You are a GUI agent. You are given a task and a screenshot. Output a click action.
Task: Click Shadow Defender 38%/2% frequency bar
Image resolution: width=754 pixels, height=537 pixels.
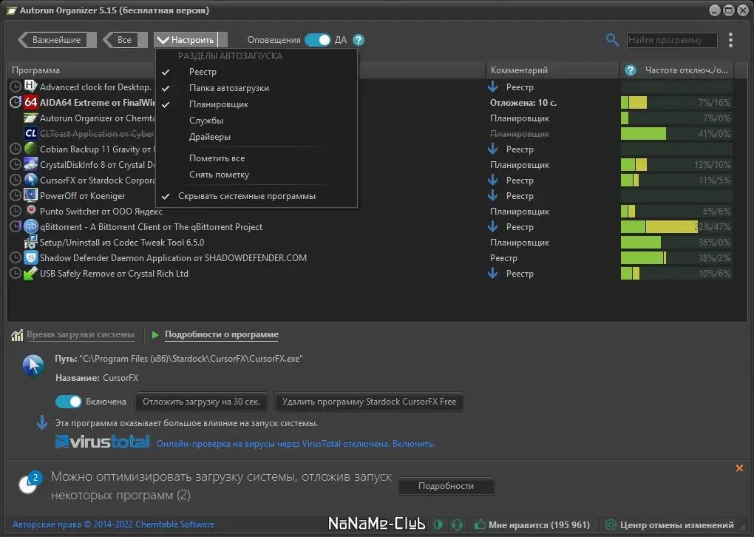[676, 258]
